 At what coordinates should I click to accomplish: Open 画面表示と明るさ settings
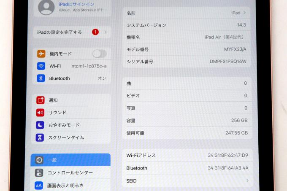pos(70,186)
